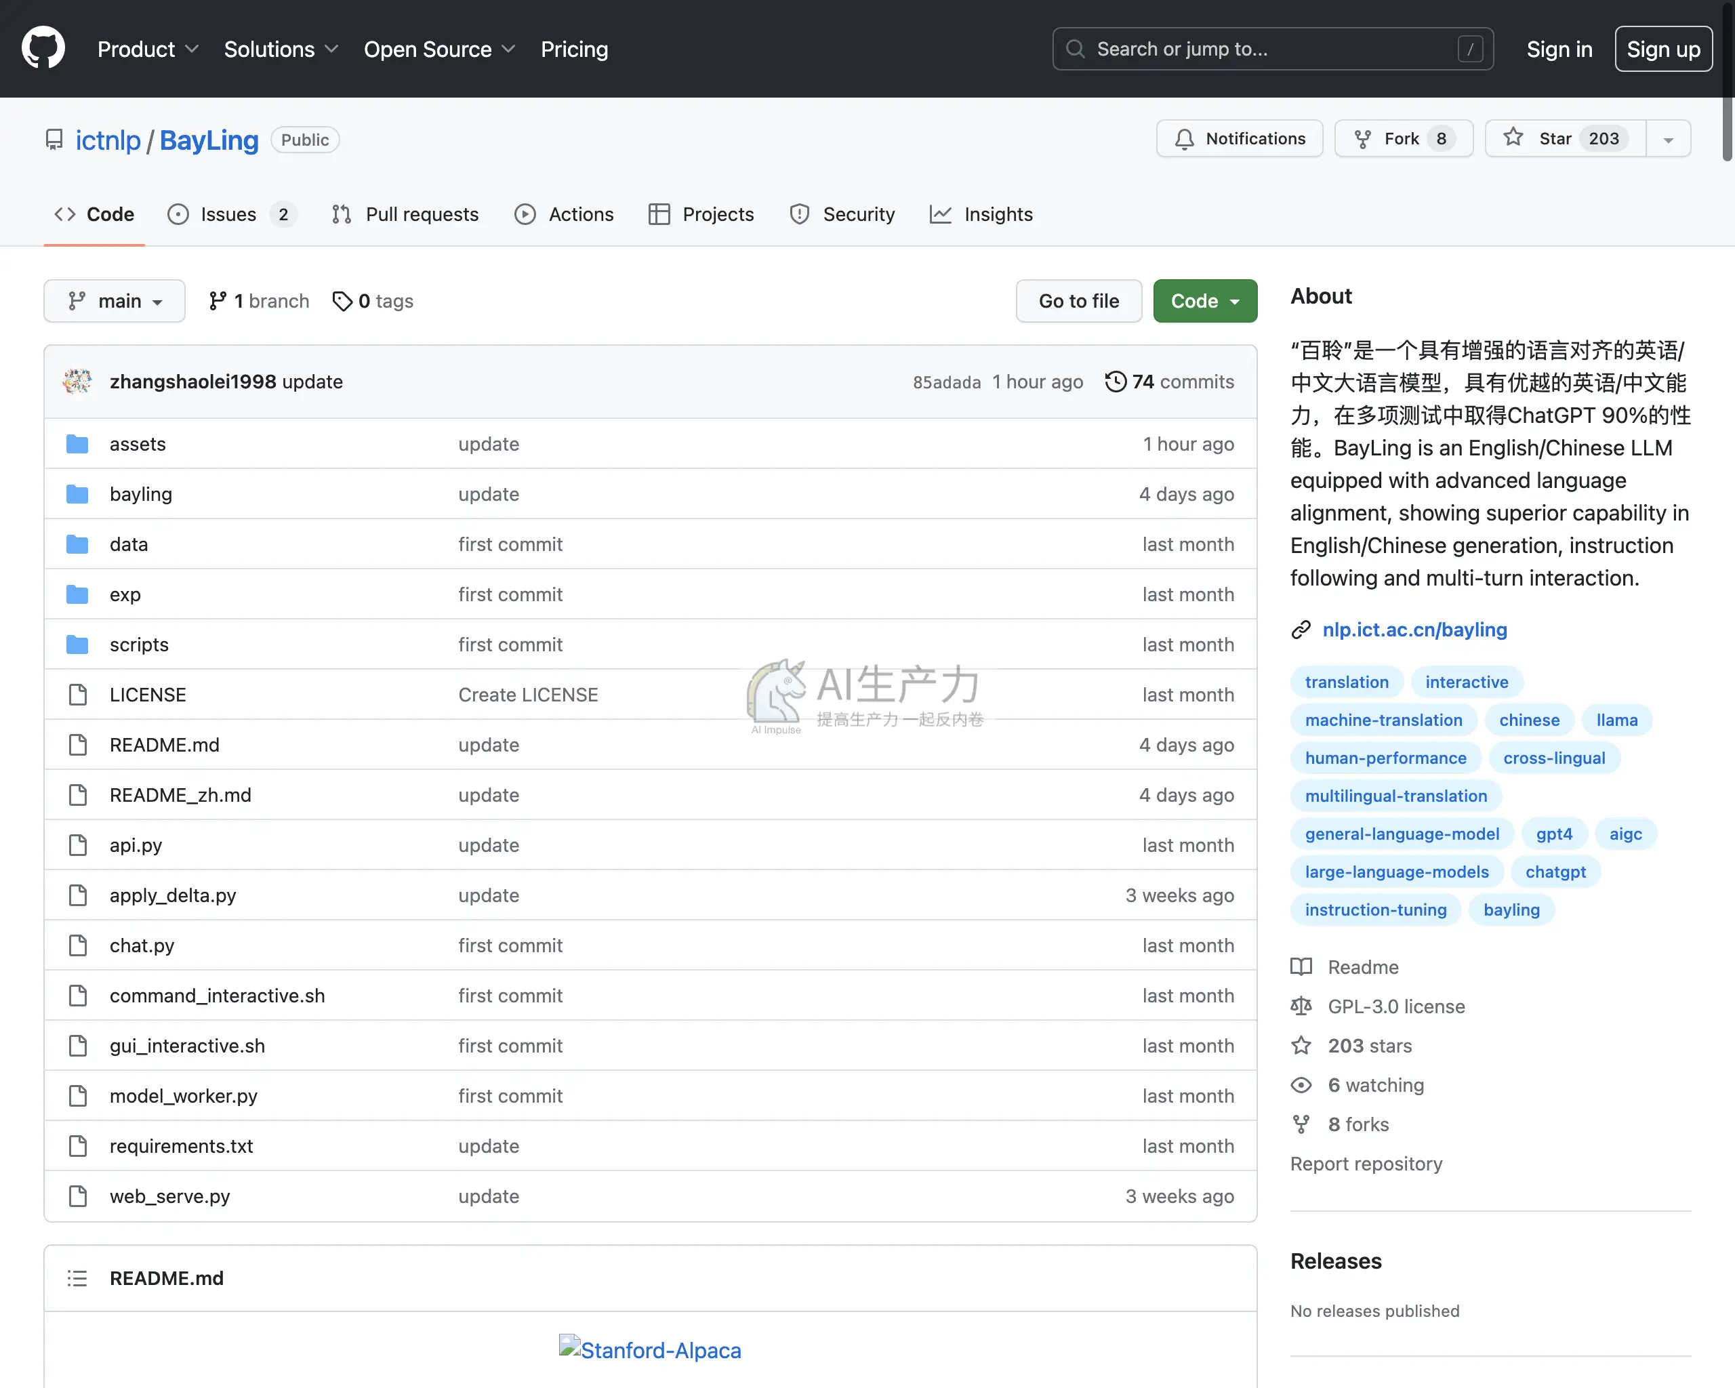Open commit hash 85adada
This screenshot has width=1735, height=1388.
946,382
